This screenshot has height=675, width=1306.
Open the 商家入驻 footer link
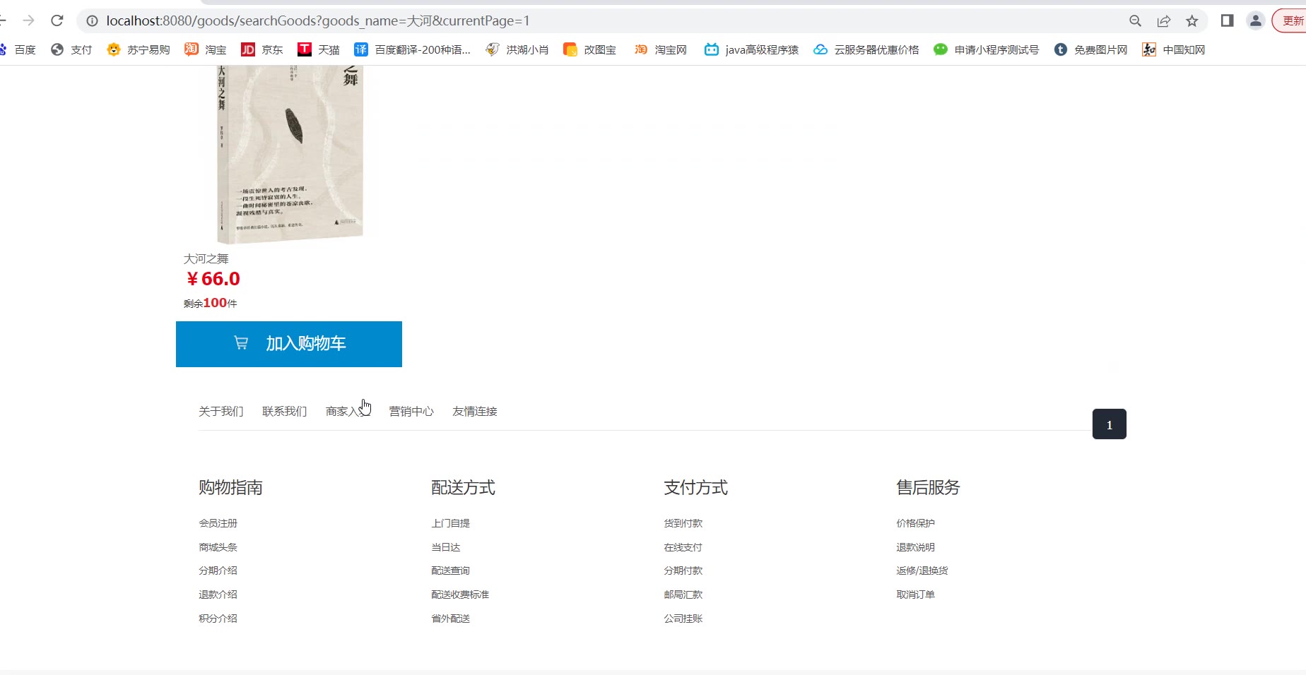348,412
